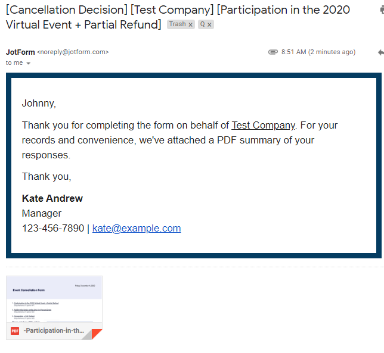
Task: Remove the Q label with its x
Action: [x=209, y=24]
